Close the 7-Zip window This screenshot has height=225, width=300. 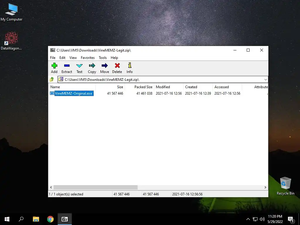[x=262, y=50]
